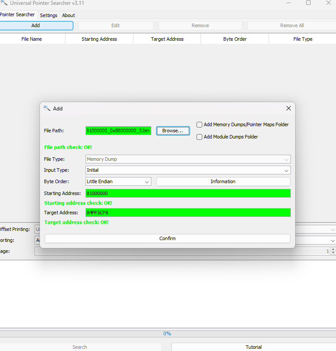Increase the Page spinner value
The width and height of the screenshot is (336, 351).
pos(333,249)
